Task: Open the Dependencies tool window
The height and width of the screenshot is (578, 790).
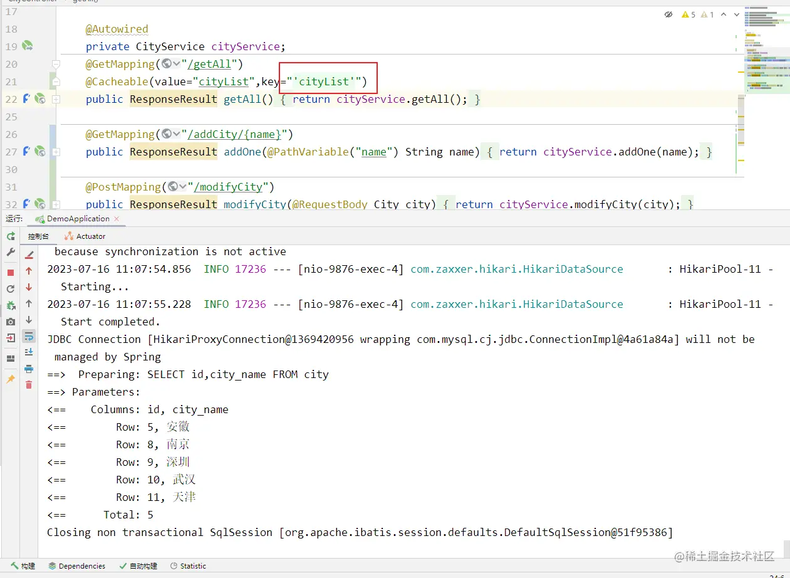Action: [77, 565]
